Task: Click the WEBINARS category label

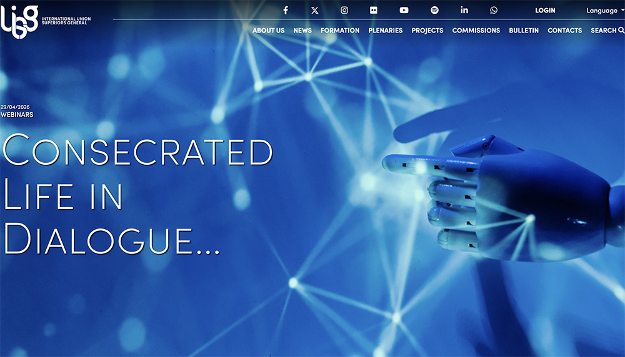Action: pos(17,115)
